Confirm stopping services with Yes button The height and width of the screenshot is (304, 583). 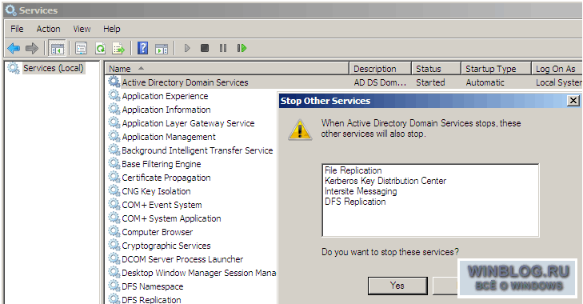point(397,286)
